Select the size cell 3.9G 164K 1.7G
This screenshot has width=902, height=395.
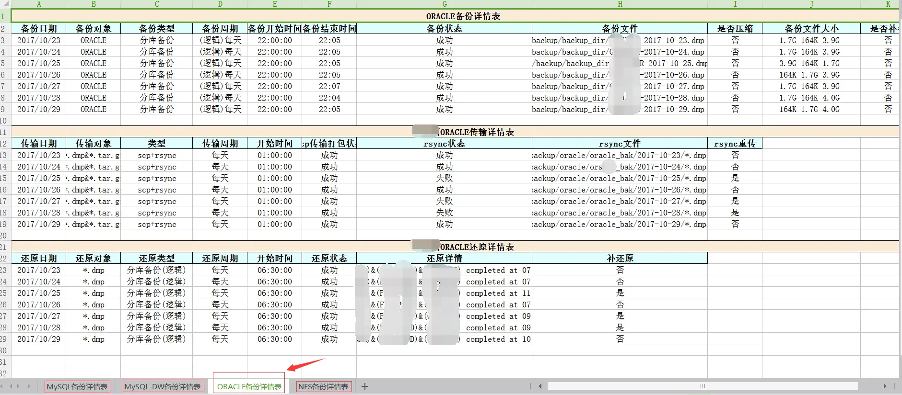point(811,63)
